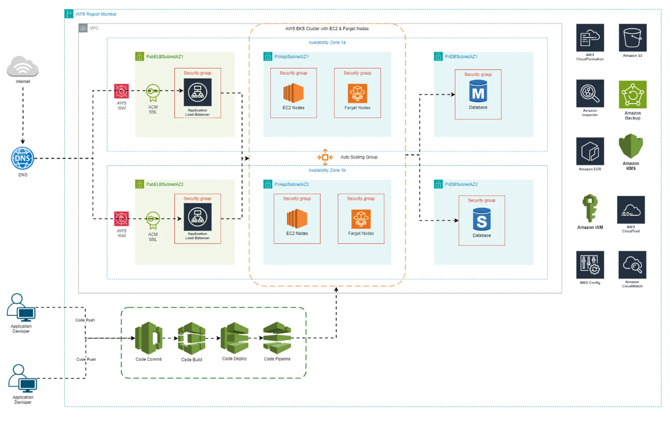
Task: Click AWS WAF icon in AZ1 row
Action: [121, 91]
